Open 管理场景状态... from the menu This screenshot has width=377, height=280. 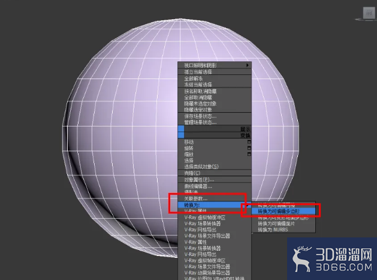pos(215,122)
